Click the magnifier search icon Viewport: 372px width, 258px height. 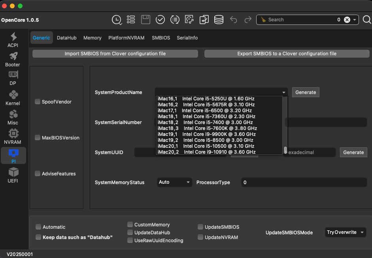tap(367, 20)
